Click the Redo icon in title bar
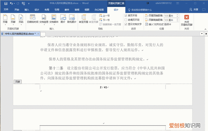208x131 pixels. pyautogui.click(x=18, y=3)
